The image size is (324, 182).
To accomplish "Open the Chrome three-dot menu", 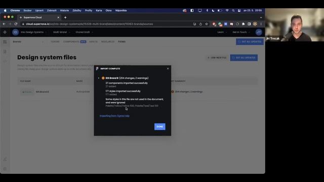I will 261,24.
